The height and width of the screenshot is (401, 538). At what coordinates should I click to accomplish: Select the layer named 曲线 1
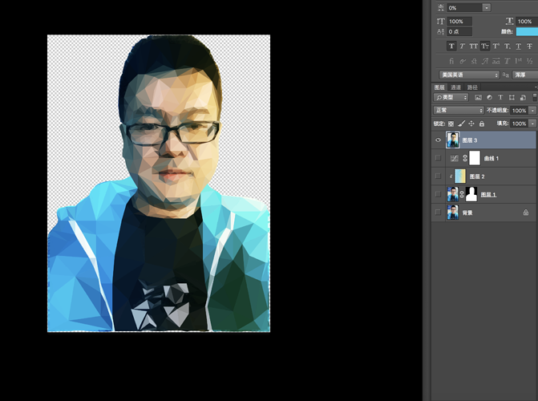point(491,158)
